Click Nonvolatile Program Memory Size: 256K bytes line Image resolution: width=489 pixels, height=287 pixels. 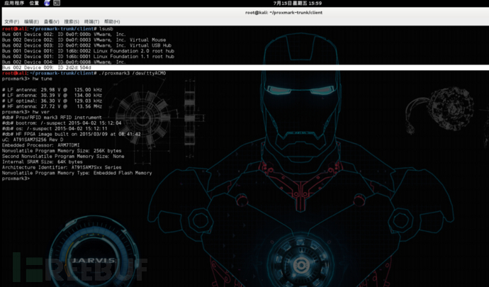click(x=62, y=151)
